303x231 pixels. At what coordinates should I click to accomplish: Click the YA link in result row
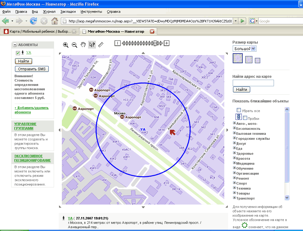tap(70, 218)
